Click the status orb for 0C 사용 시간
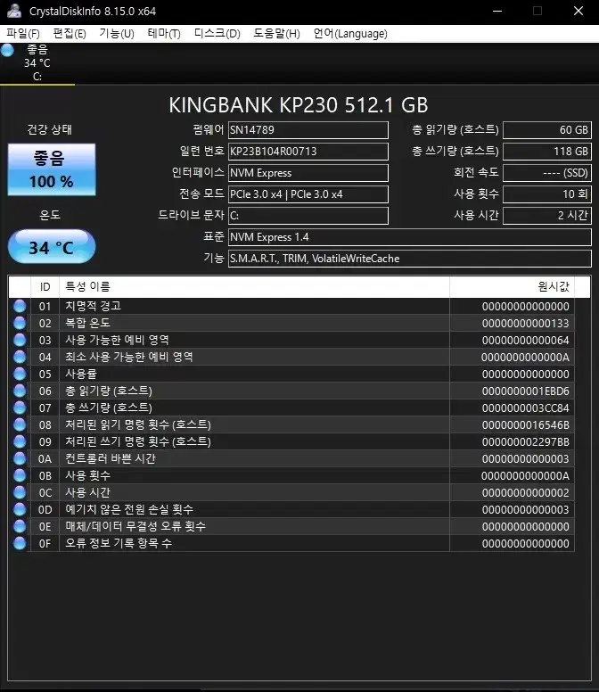599x692 pixels. [20, 492]
